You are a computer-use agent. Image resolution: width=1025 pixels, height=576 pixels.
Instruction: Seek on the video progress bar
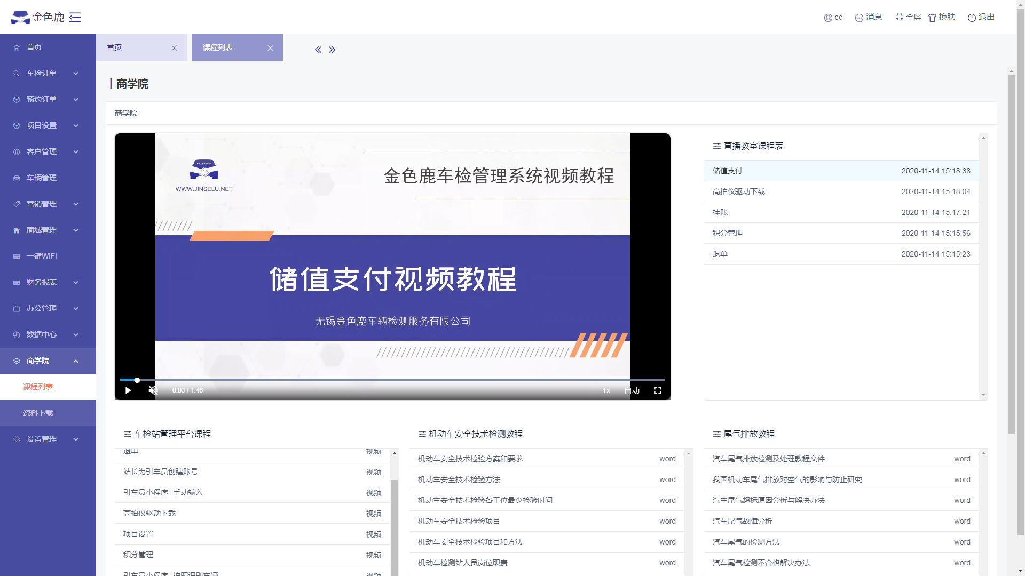tap(392, 380)
